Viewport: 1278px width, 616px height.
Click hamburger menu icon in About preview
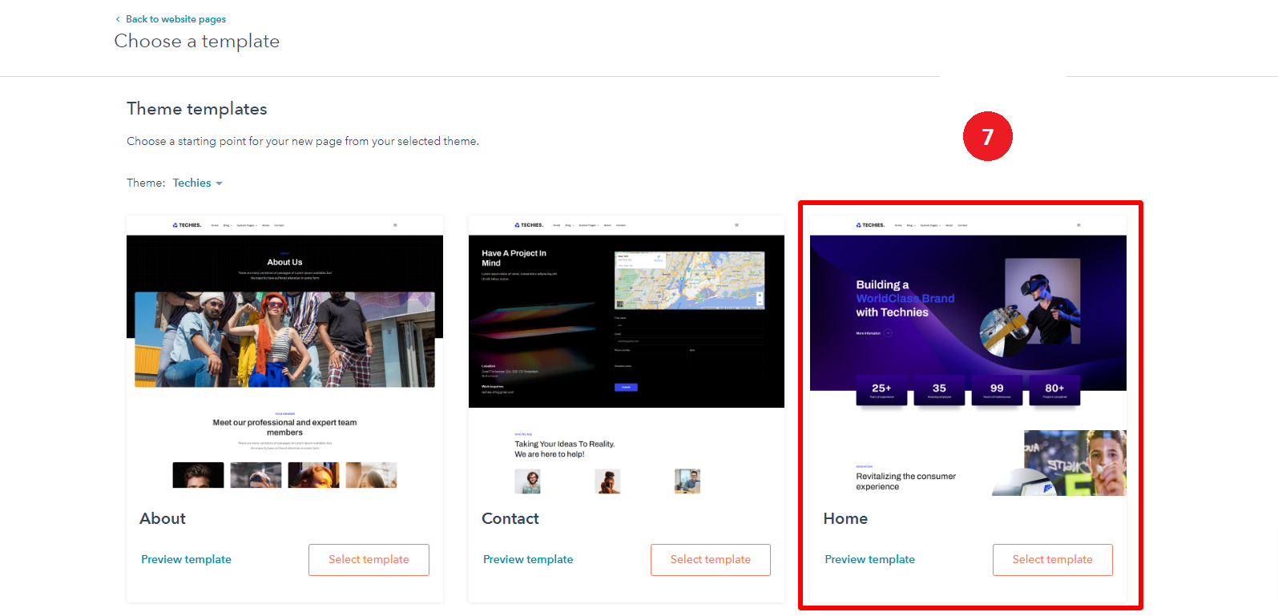[395, 225]
